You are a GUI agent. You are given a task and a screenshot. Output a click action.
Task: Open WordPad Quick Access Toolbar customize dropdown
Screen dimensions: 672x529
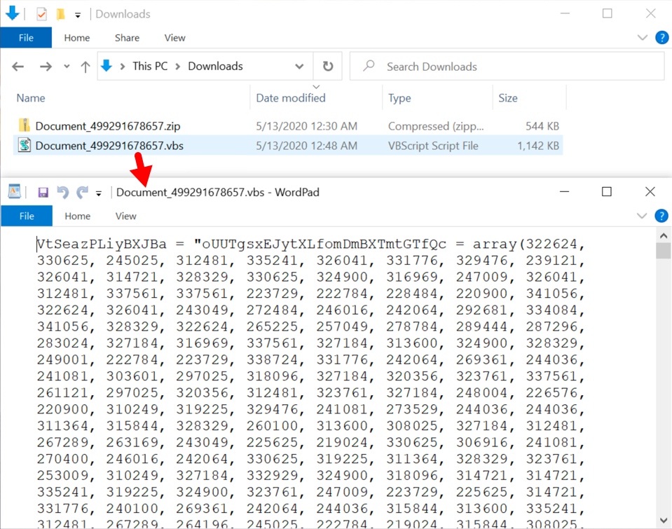point(99,193)
